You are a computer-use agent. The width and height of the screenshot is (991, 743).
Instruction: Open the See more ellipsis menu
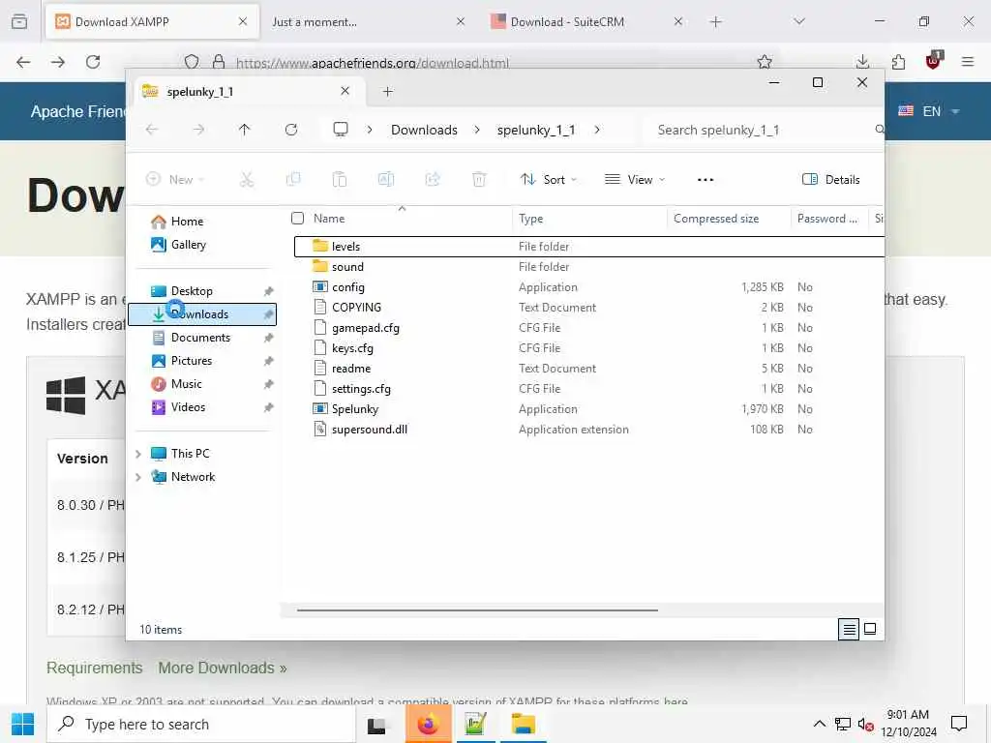[x=706, y=179]
